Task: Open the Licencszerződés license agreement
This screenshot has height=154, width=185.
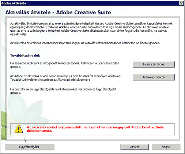Action: 154,64
